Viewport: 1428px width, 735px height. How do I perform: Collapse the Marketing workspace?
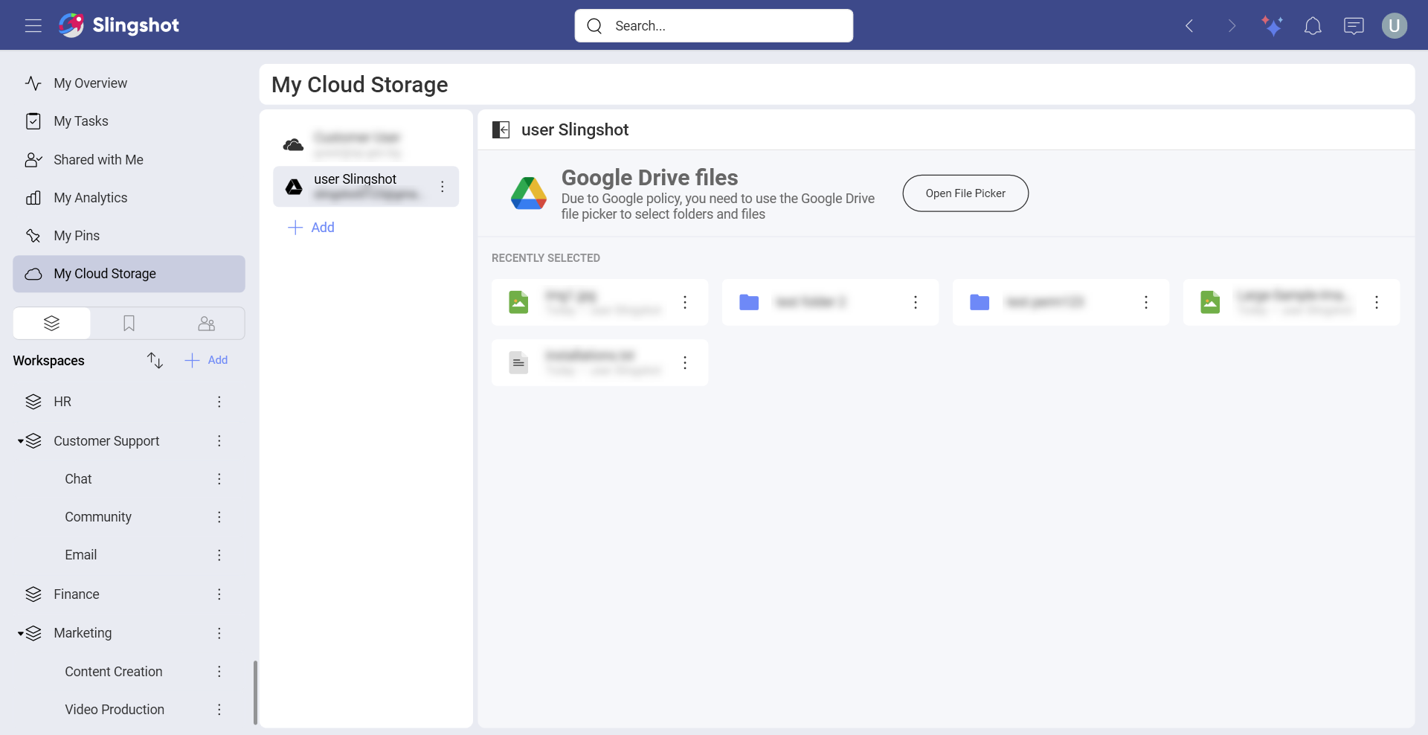click(x=21, y=632)
